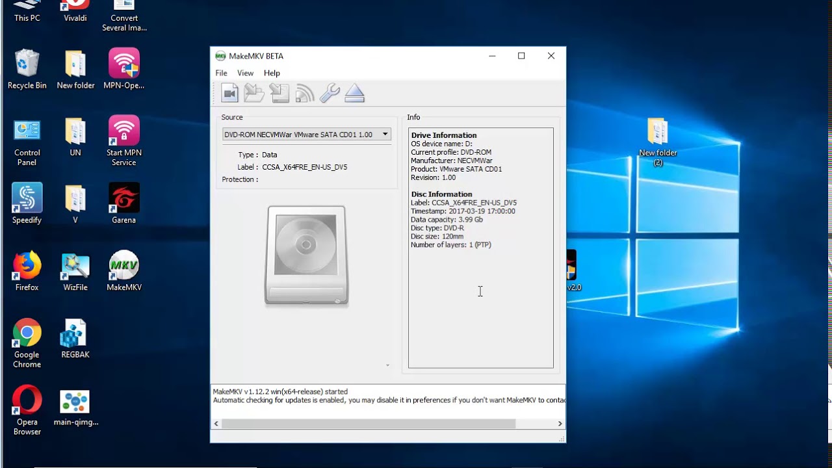The image size is (832, 468).
Task: Open Preferences wrench toolbar icon
Action: 330,93
